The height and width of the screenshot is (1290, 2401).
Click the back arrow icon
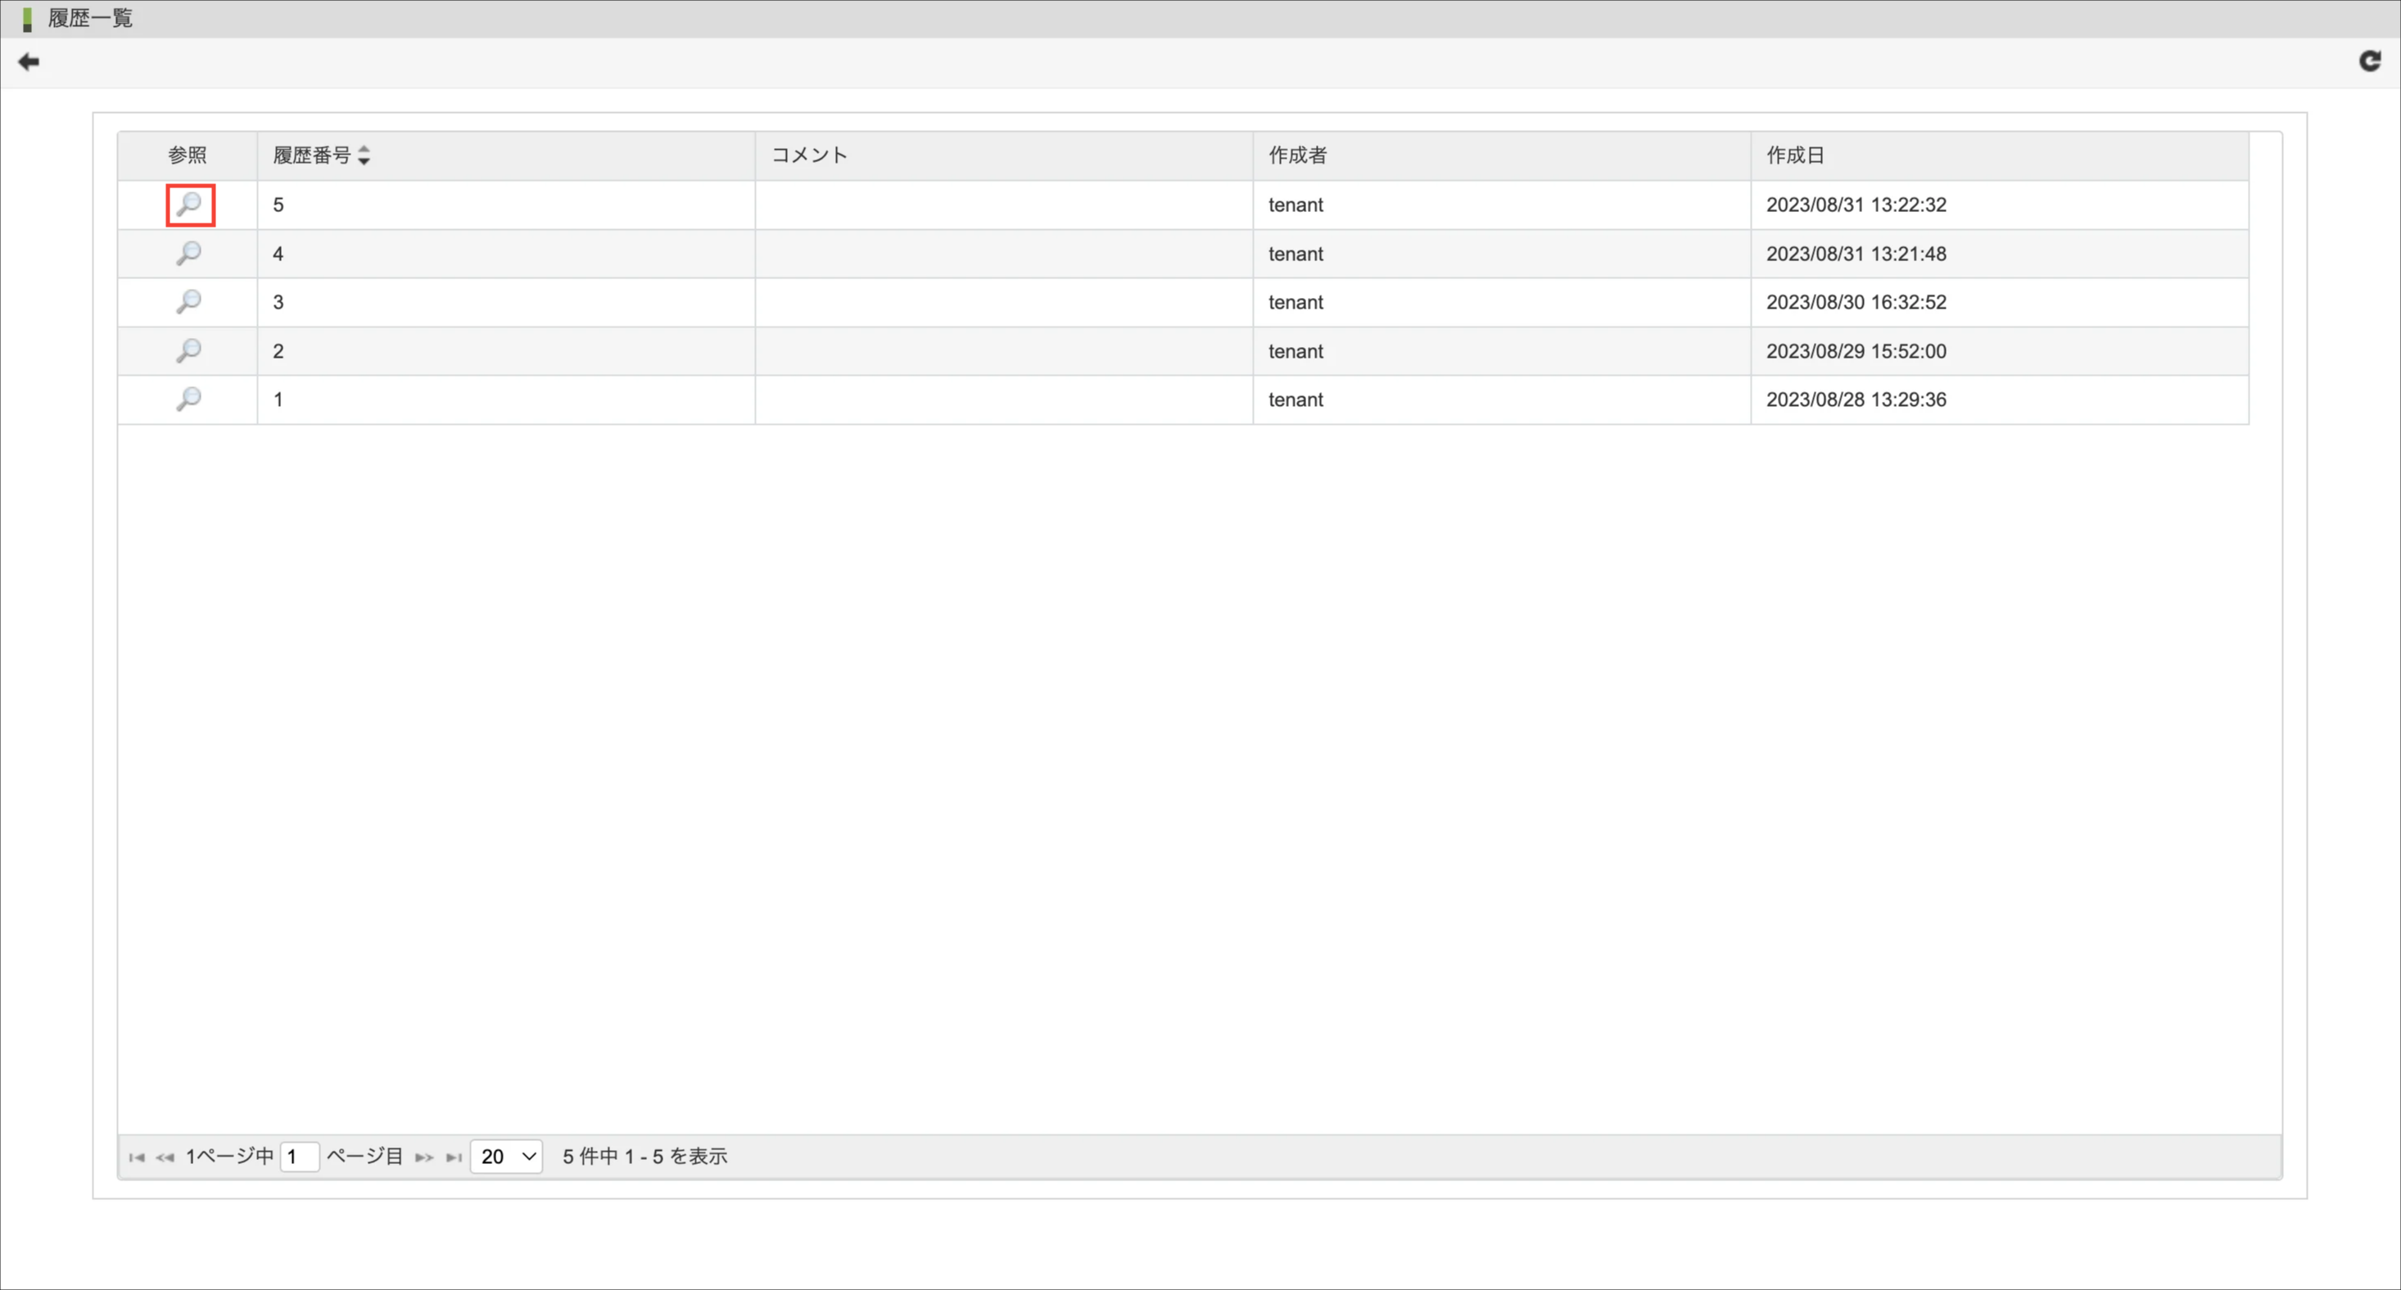click(x=29, y=62)
